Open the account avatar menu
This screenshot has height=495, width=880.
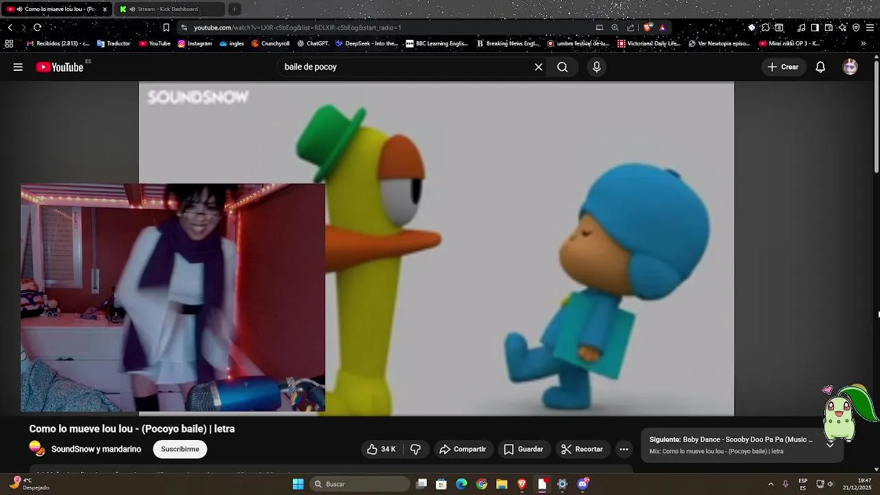click(x=850, y=67)
